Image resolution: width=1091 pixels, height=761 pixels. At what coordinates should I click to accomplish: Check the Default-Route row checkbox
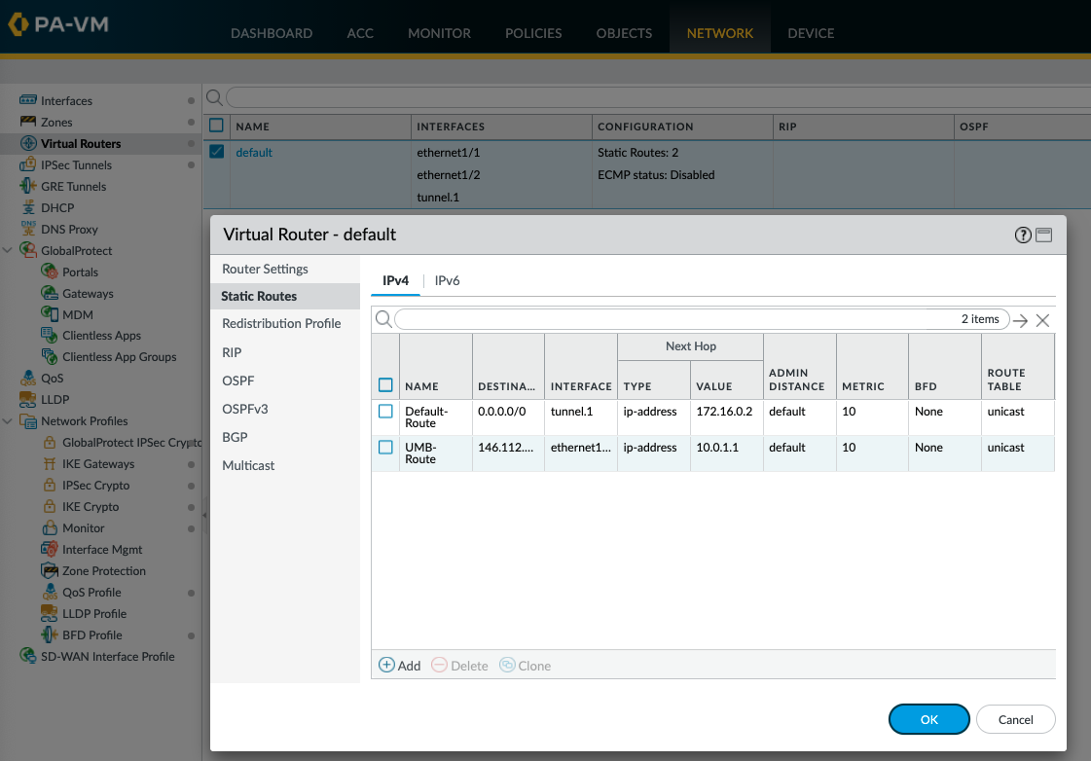point(385,411)
